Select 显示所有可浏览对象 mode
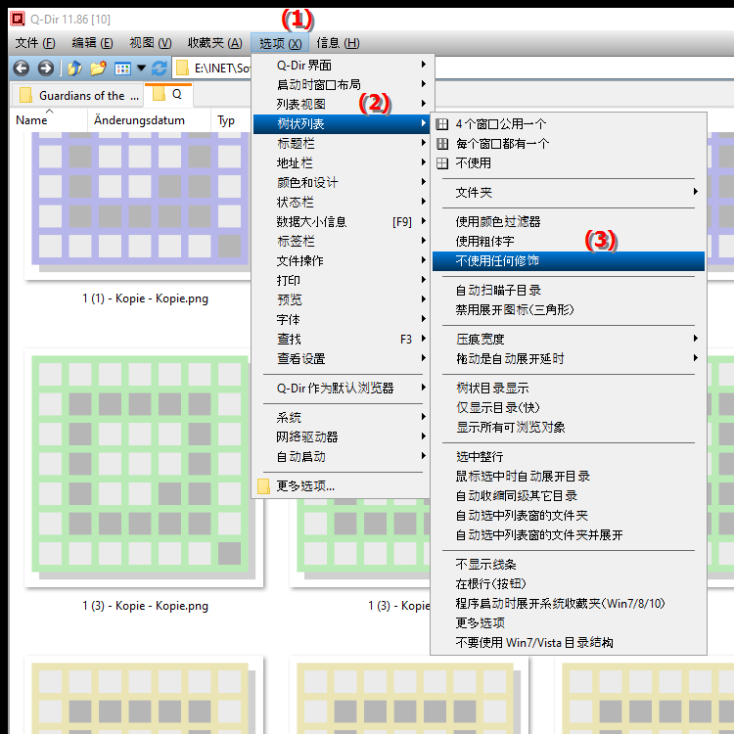The height and width of the screenshot is (734, 734). (569, 428)
